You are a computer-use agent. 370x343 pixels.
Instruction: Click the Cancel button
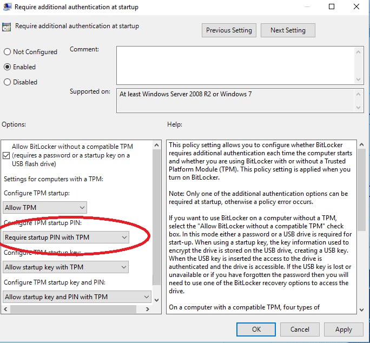pos(300,329)
